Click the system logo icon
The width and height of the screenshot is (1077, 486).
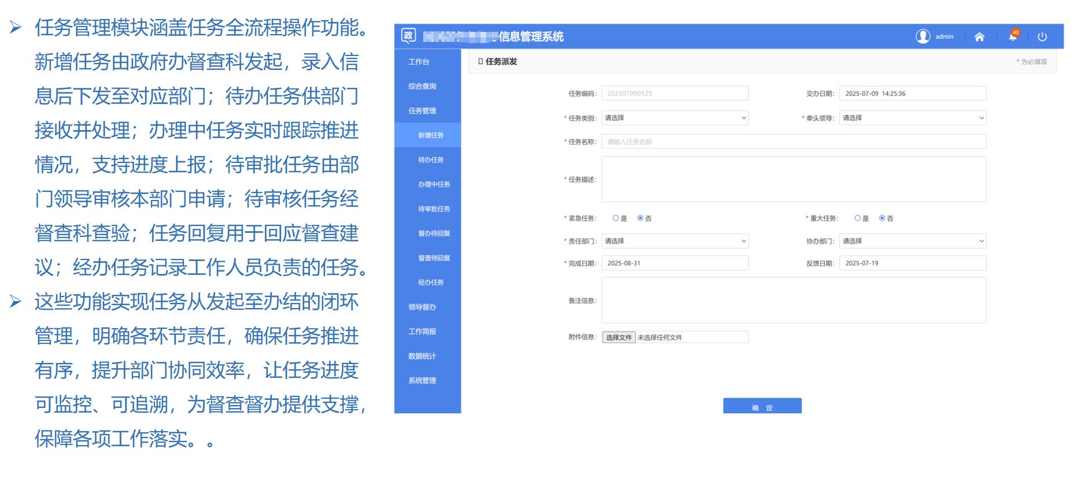coord(408,36)
